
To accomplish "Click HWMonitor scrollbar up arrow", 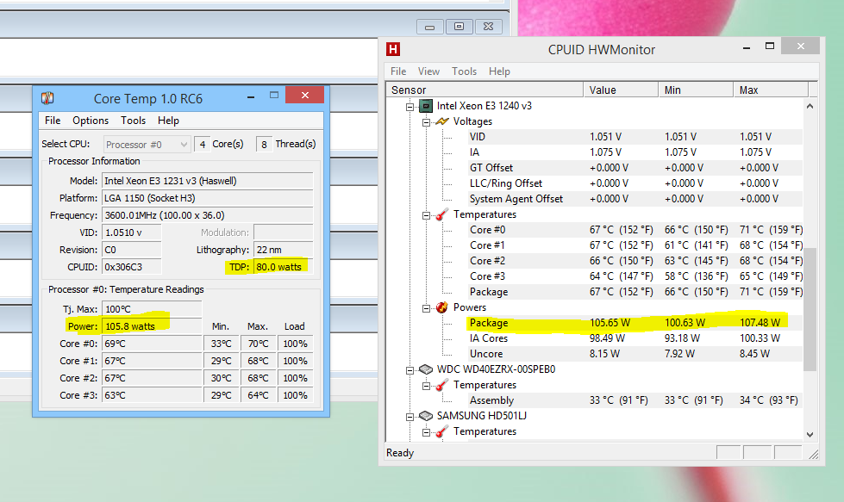I will coord(810,106).
